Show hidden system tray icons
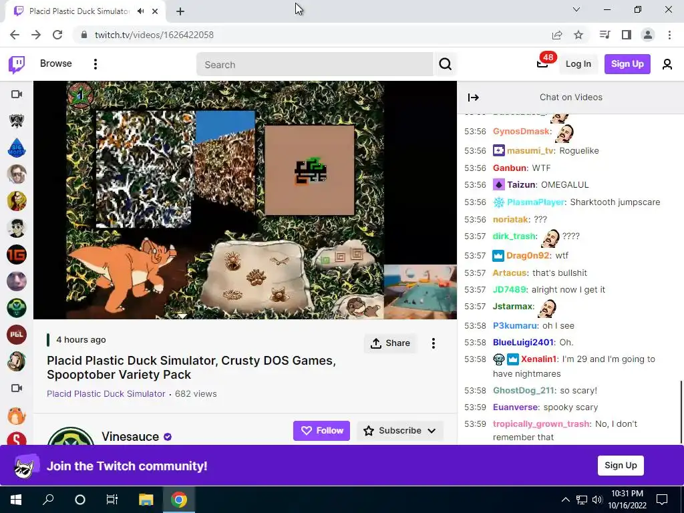 click(x=565, y=500)
